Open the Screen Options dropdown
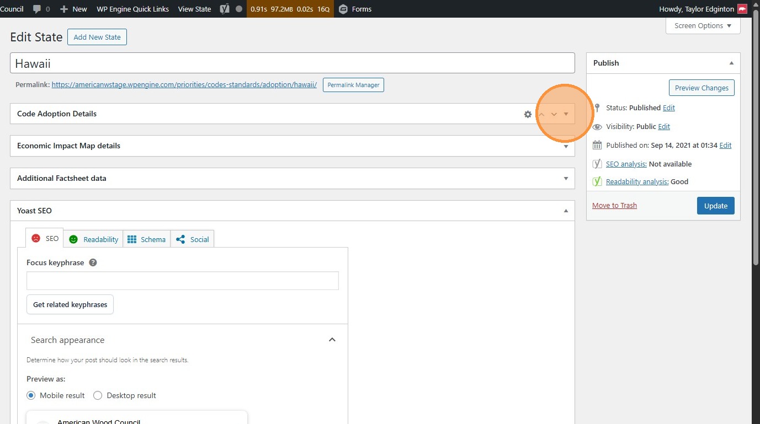This screenshot has height=424, width=760. coord(703,25)
